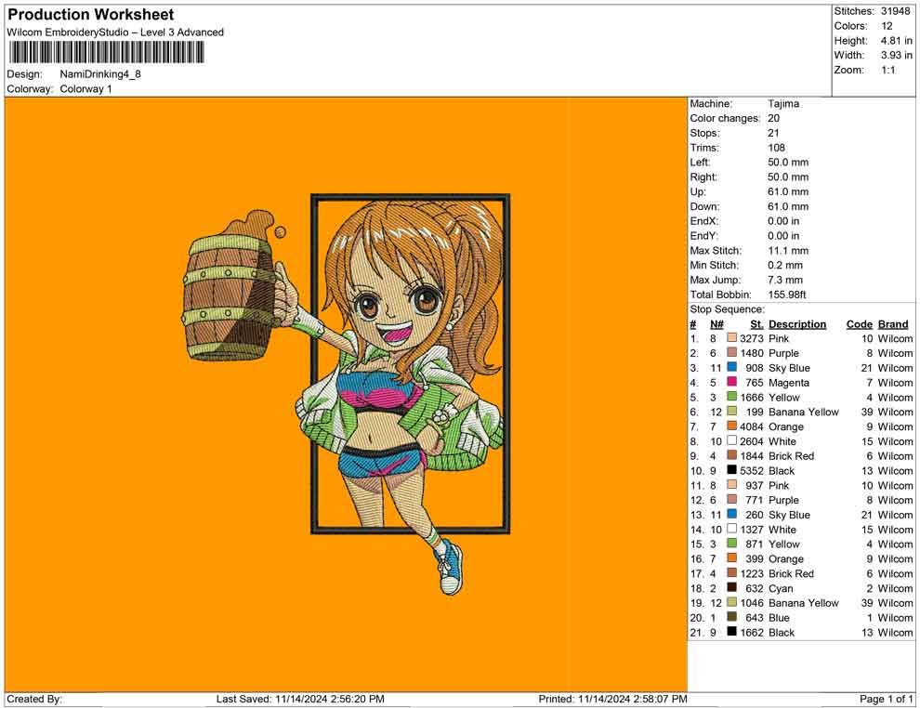The width and height of the screenshot is (920, 708).
Task: Select the orange swatch beside 4084 Orange
Action: (731, 426)
